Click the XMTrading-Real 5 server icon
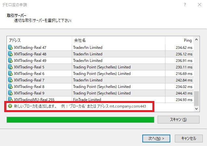The width and height of the screenshot is (207, 146). tap(10, 67)
